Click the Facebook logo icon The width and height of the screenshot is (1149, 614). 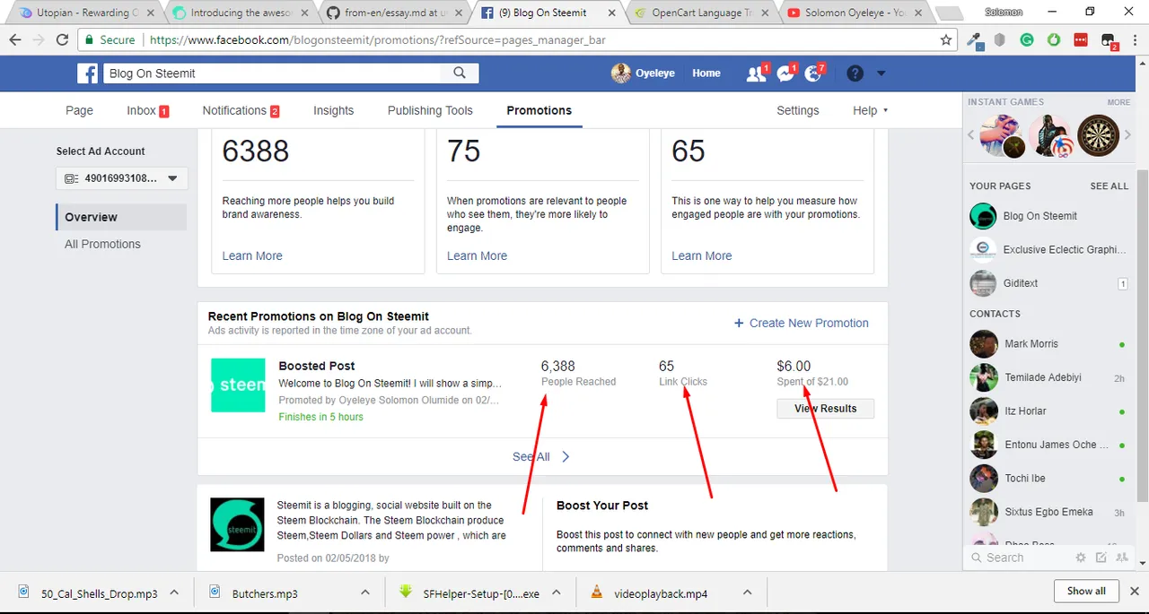88,74
